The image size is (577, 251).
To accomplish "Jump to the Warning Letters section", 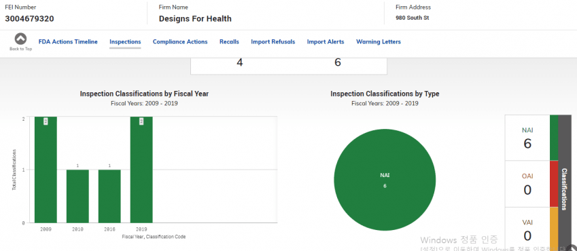I will click(x=379, y=42).
